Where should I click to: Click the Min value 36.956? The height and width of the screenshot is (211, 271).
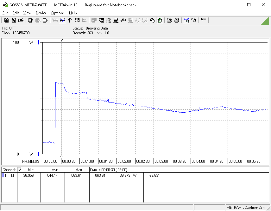[x=28, y=175]
